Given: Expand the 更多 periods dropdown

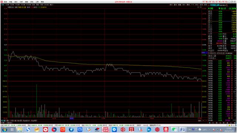Looking at the screenshot, I should pyautogui.click(x=51, y=5).
